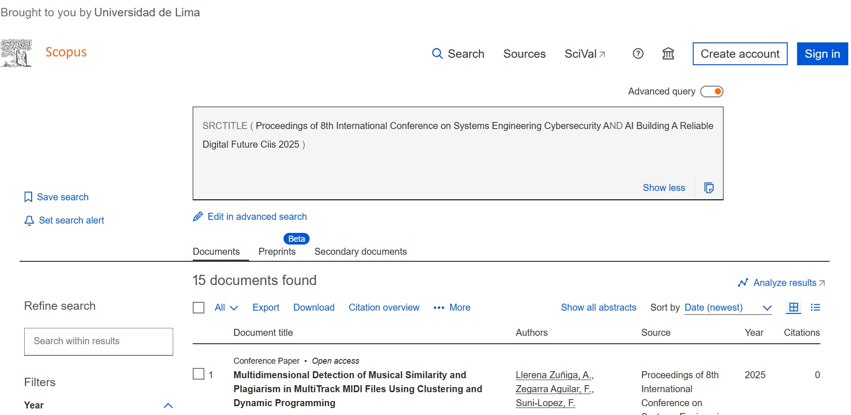Collapse the Year filter section
The width and height of the screenshot is (851, 415).
tap(168, 405)
